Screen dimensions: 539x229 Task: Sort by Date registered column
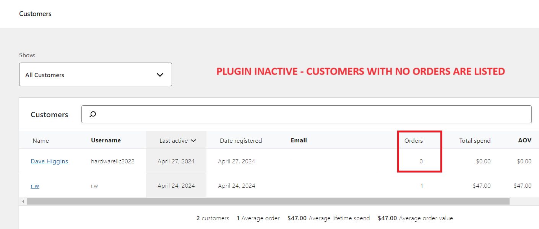pyautogui.click(x=241, y=140)
